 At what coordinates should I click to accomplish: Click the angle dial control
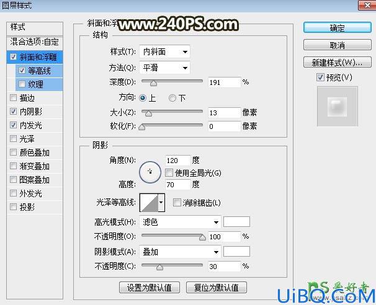[x=150, y=172]
